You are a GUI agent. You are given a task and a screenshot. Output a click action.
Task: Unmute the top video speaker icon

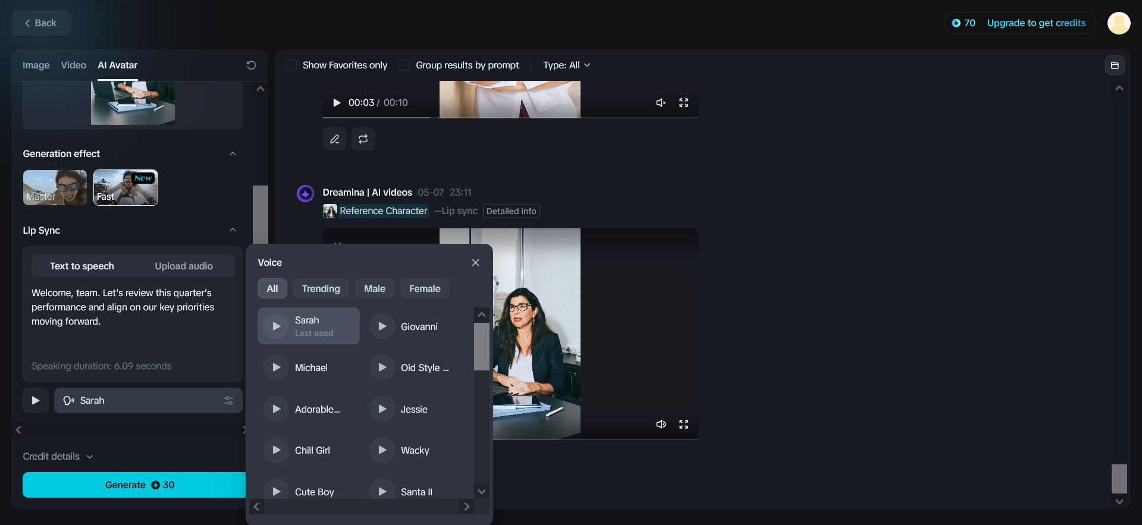tap(661, 103)
